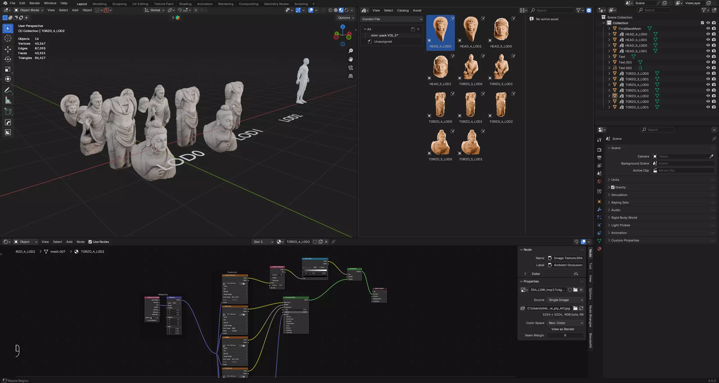The height and width of the screenshot is (383, 719).
Task: Hide HEAD_4_LOD0 in the outliner
Action: [x=708, y=34]
